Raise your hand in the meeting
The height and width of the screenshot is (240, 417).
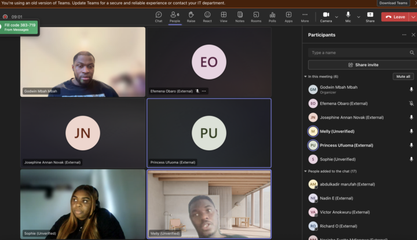191,16
